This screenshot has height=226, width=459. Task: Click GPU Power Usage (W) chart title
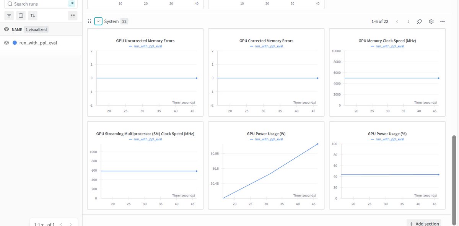point(266,134)
